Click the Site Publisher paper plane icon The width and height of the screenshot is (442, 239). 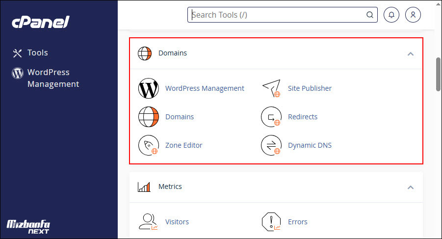(x=271, y=88)
